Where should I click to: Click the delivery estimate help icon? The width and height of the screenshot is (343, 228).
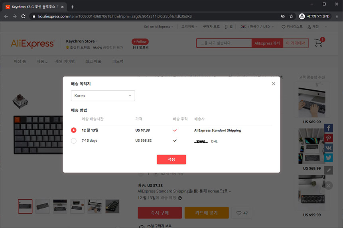coord(180,198)
